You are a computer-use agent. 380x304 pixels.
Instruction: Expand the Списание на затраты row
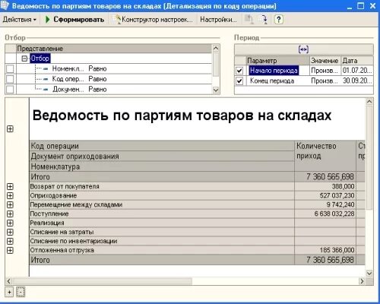click(x=10, y=233)
